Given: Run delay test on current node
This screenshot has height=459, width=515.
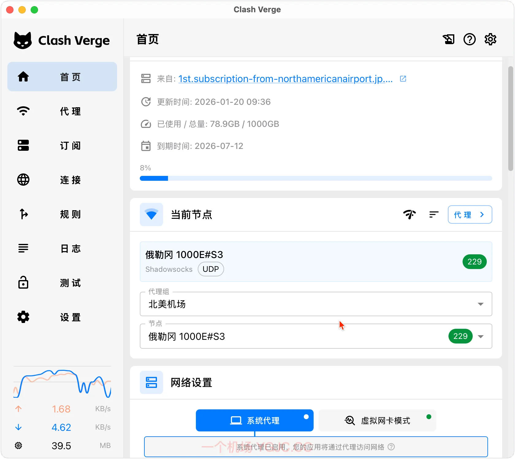Looking at the screenshot, I should 410,214.
